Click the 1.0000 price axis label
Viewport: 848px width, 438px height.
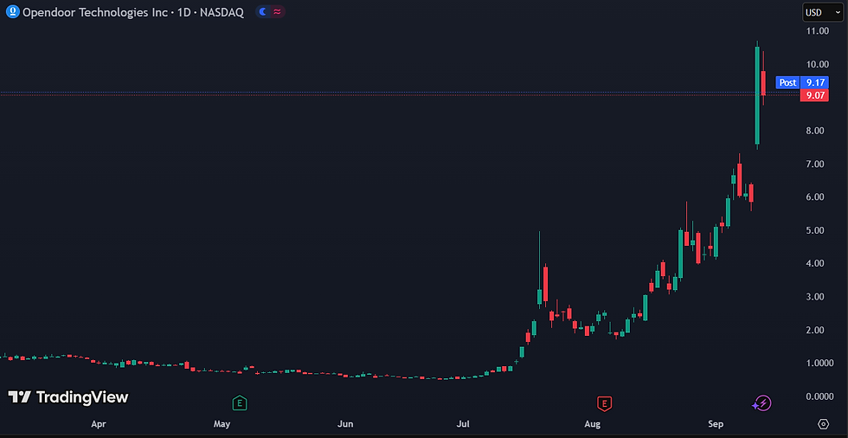click(x=819, y=364)
